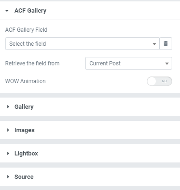Screen dimensions: 180x190
Task: Click the Images section arrow icon
Action: pyautogui.click(x=8, y=130)
